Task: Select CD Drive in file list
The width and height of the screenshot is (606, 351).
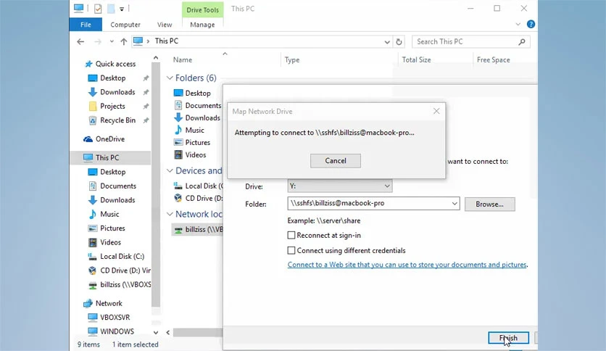Action: 204,198
